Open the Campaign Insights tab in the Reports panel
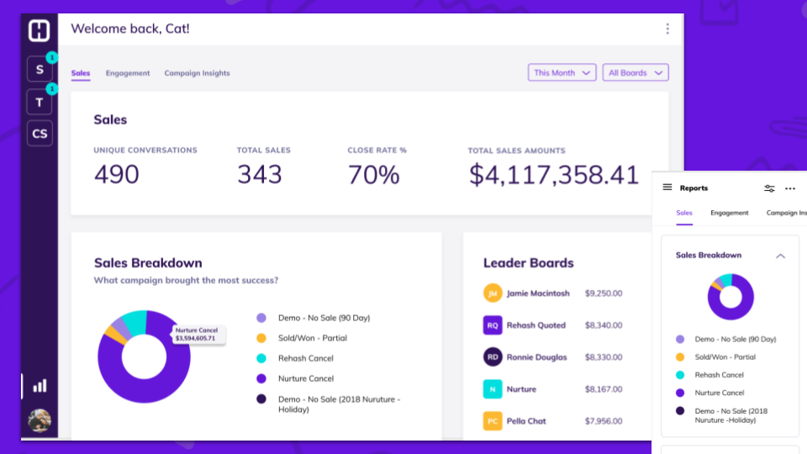 coord(787,213)
